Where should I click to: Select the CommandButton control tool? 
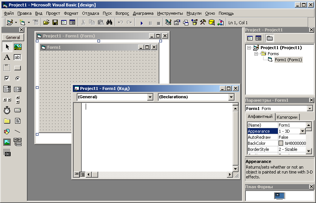click(x=18, y=68)
